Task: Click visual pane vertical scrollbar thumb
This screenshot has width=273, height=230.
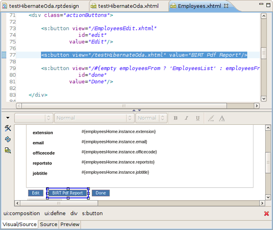Action: pos(268,162)
